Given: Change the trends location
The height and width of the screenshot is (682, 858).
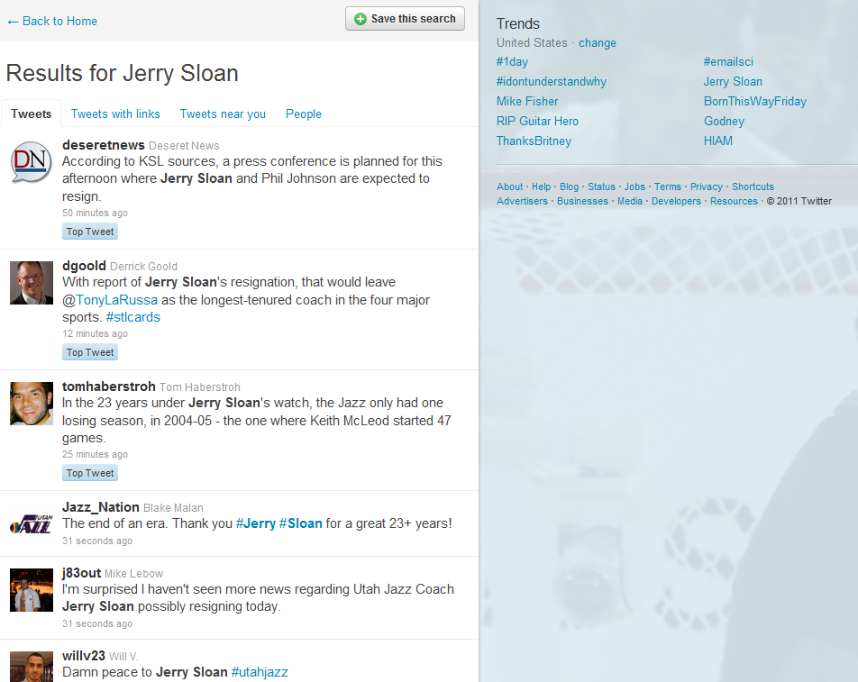Looking at the screenshot, I should click(x=597, y=42).
